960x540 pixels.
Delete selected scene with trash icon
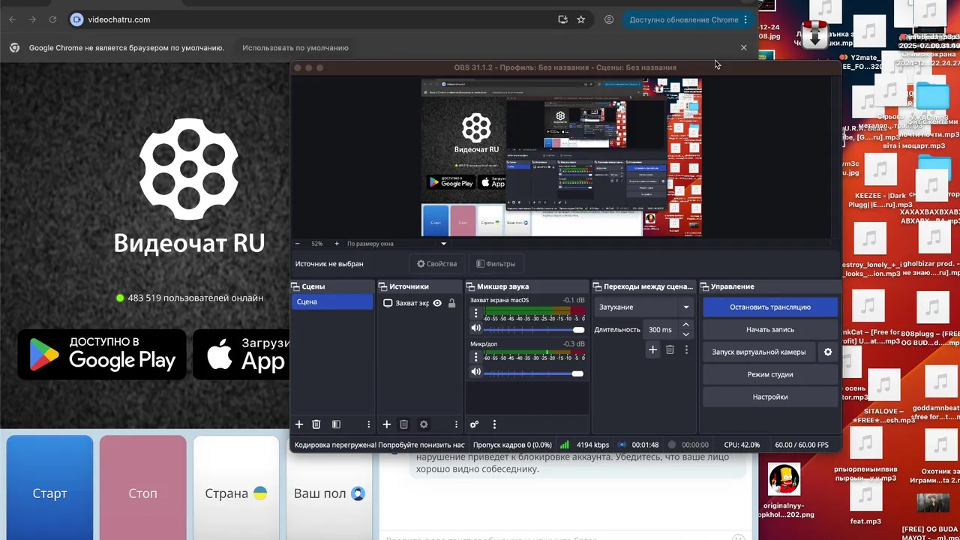point(316,424)
